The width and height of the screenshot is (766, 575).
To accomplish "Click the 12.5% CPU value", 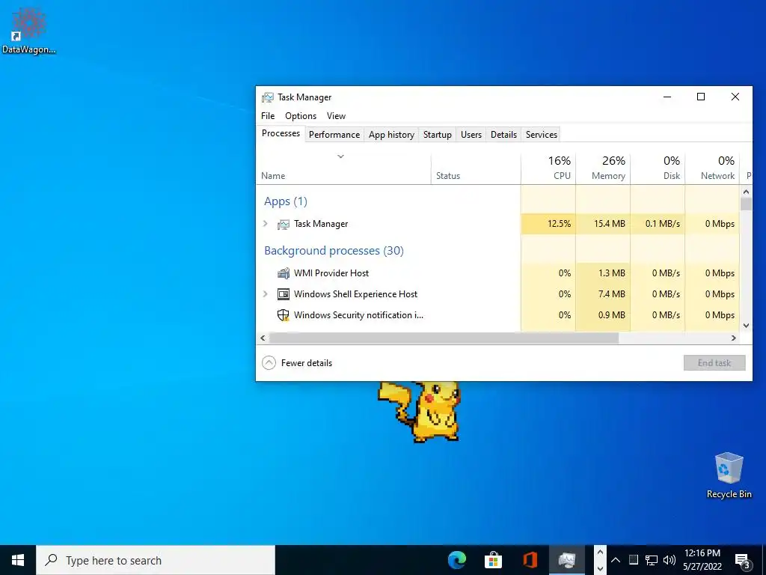I will [559, 224].
